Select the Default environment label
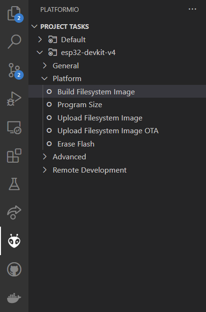Image resolution: width=206 pixels, height=312 pixels. pyautogui.click(x=73, y=40)
